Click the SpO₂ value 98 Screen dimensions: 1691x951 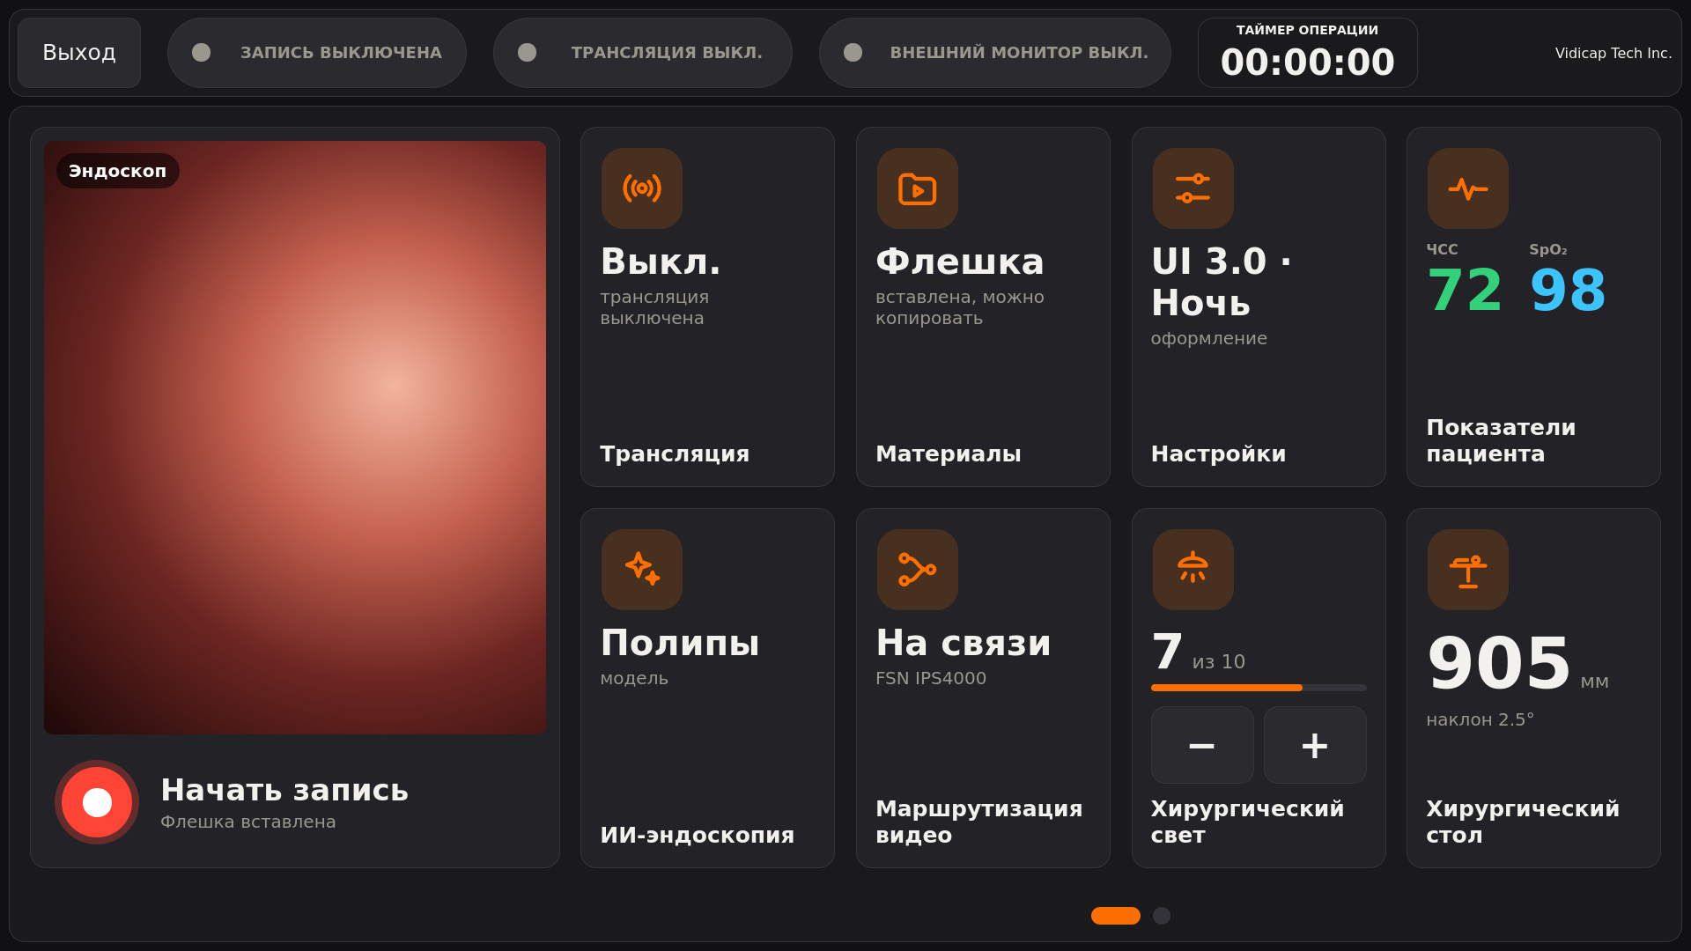coord(1569,291)
